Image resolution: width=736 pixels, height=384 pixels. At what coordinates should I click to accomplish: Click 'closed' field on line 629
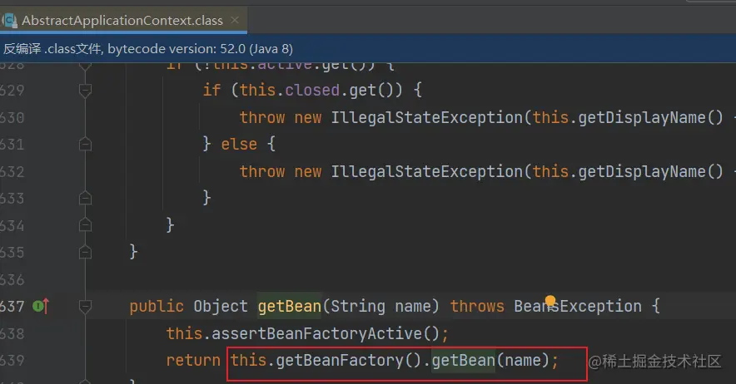click(312, 90)
